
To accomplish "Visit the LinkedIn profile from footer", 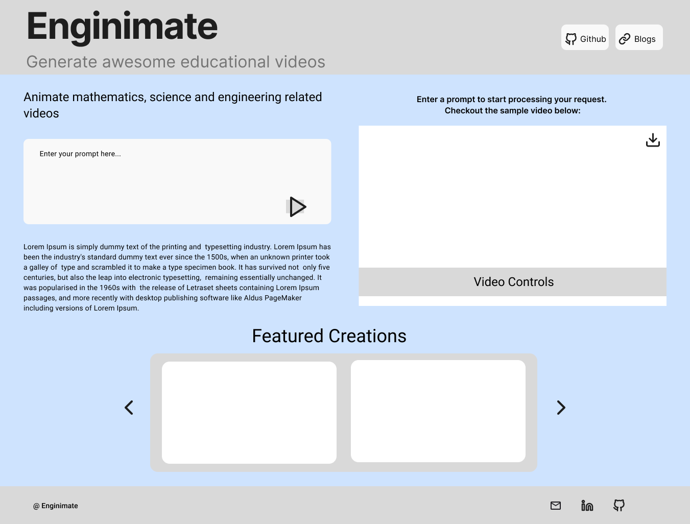I will click(587, 506).
